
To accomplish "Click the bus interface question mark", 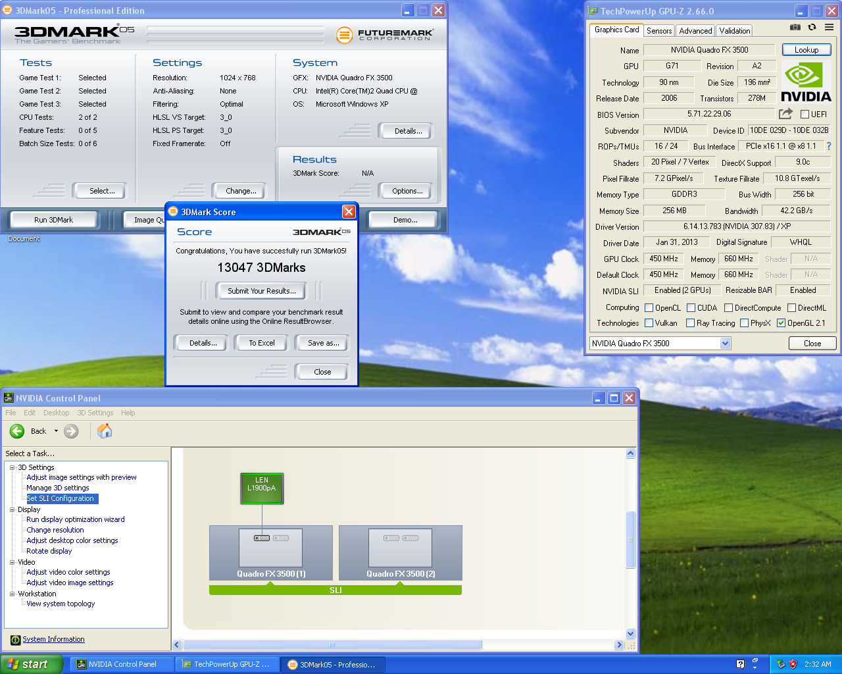I will [829, 146].
